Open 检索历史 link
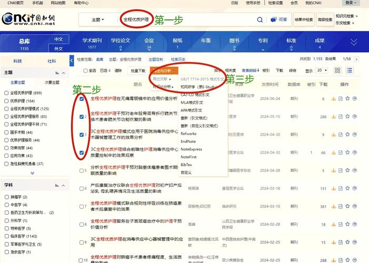 178,59
